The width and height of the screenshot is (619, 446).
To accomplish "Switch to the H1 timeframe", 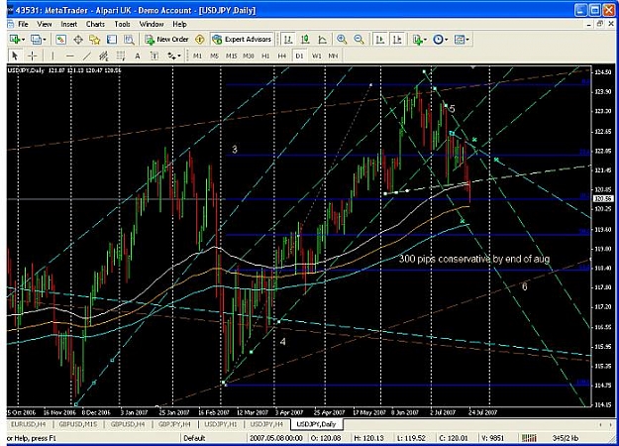I will [x=265, y=56].
